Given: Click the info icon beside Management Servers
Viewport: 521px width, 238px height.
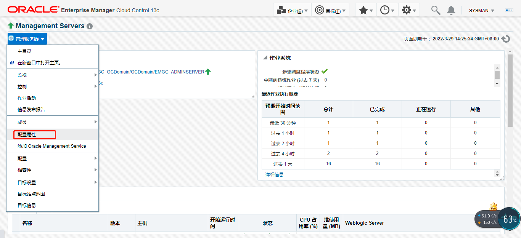Looking at the screenshot, I should pyautogui.click(x=90, y=26).
